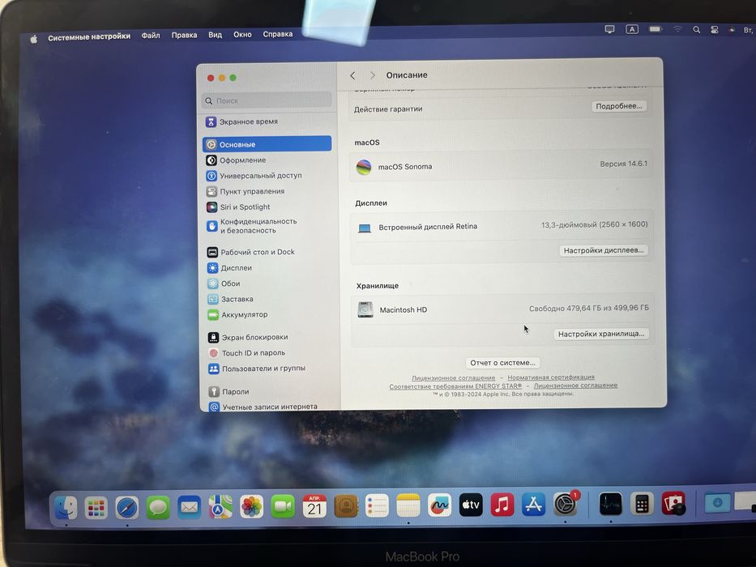756x567 pixels.
Task: Focus the Поиск search field
Action: point(267,100)
